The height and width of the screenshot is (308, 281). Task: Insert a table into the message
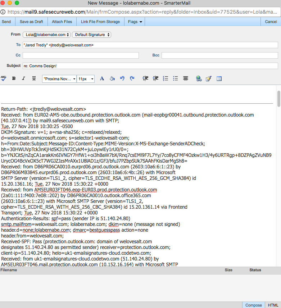(219, 78)
